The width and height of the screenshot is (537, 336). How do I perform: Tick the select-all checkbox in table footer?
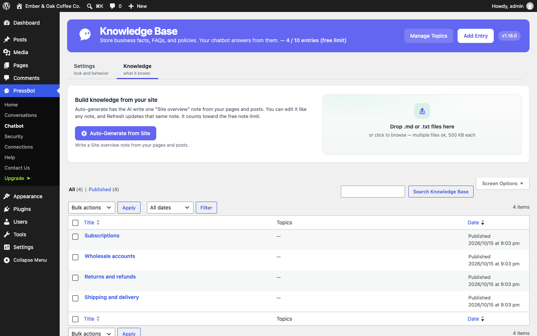tap(75, 319)
